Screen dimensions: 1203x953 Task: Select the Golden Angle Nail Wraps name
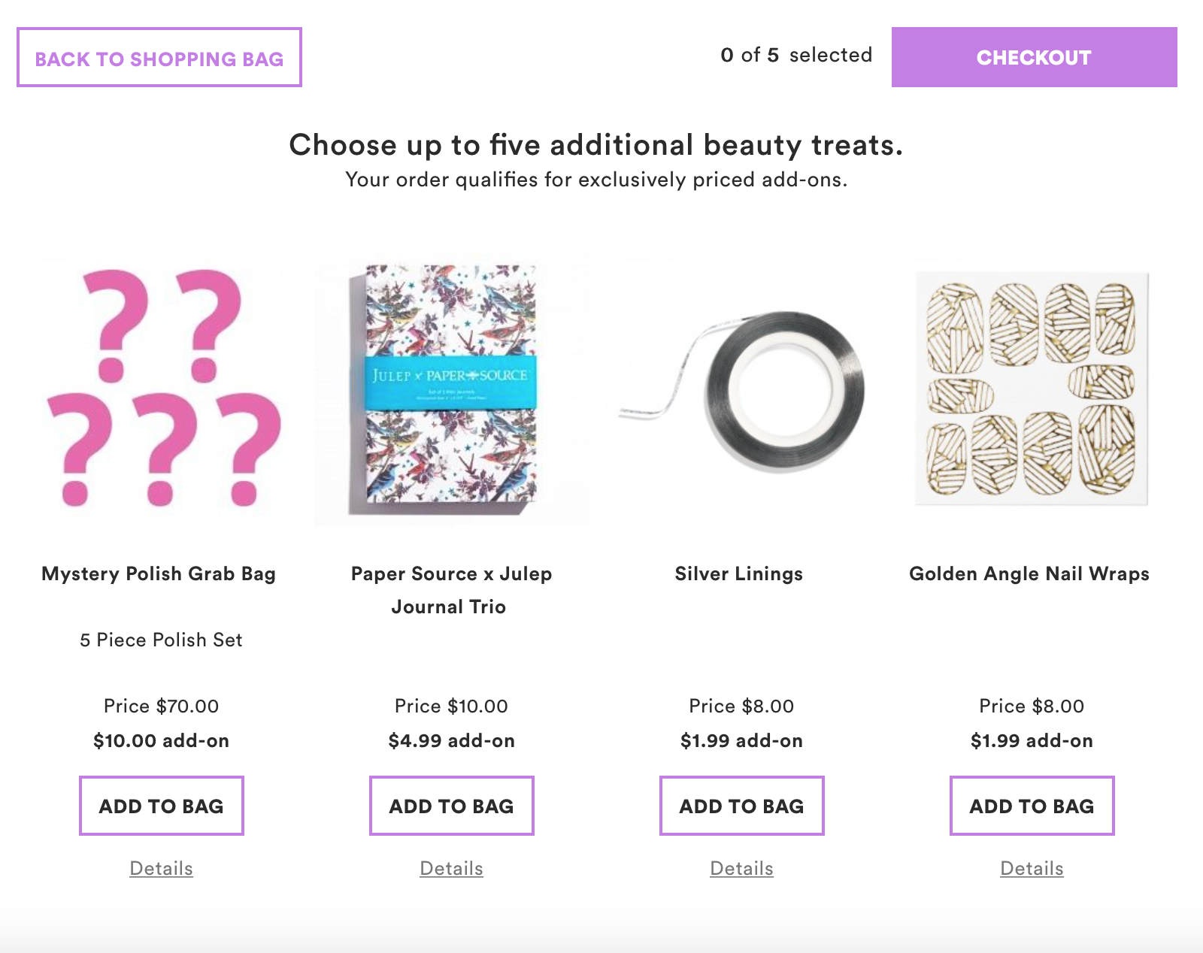click(1029, 574)
